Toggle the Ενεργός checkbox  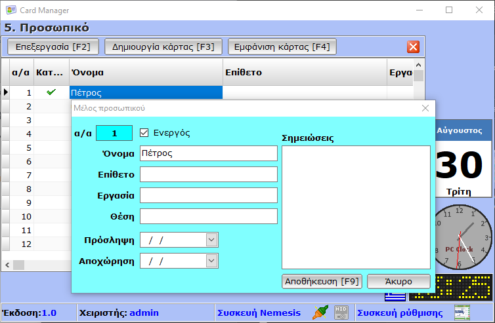point(145,132)
